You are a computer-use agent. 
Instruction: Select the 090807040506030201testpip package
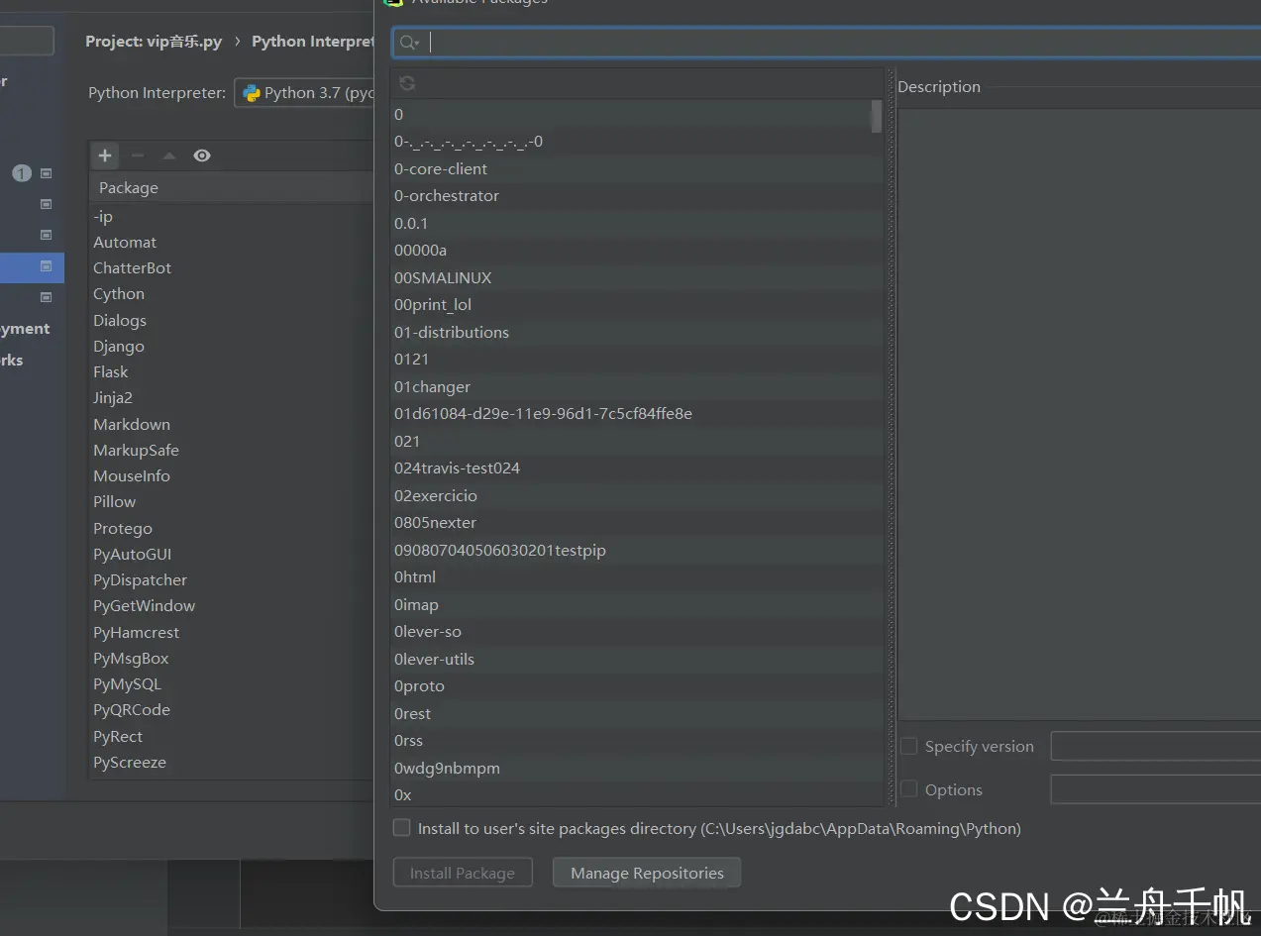pyautogui.click(x=637, y=550)
